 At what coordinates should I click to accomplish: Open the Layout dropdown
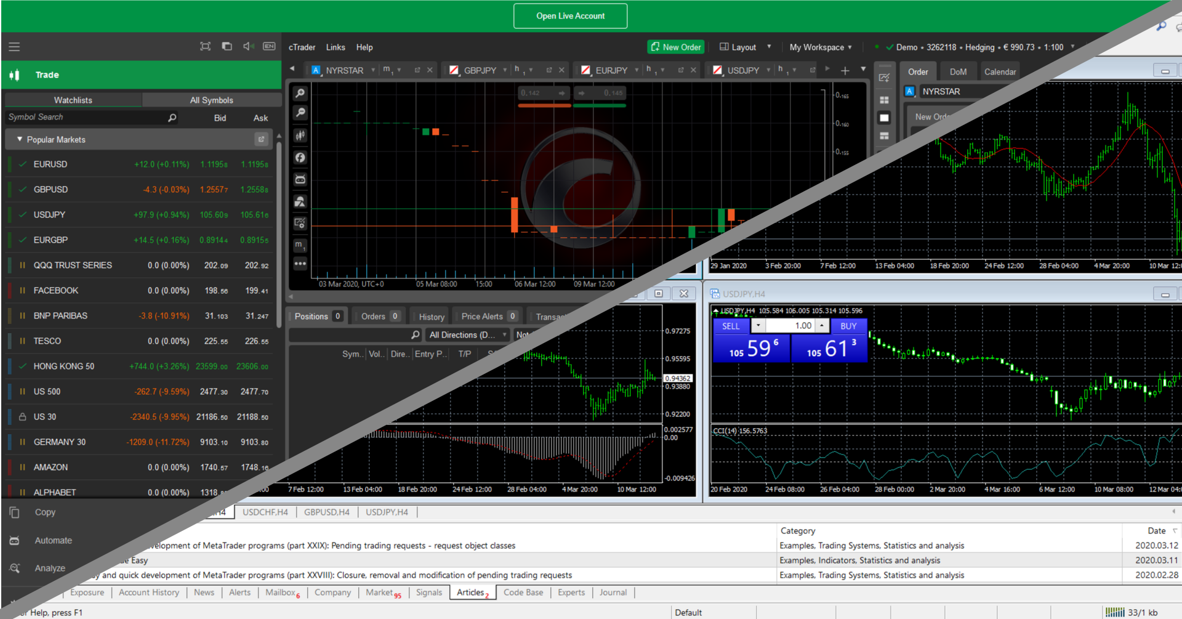click(745, 47)
